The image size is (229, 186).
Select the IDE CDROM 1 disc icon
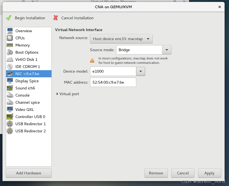(10, 67)
